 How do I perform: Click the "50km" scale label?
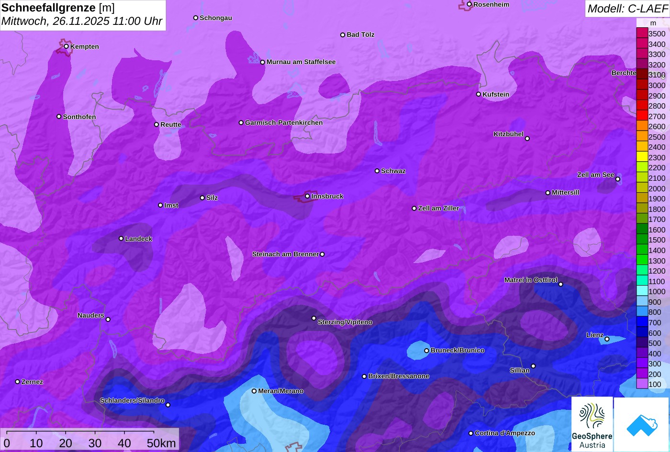point(161,443)
